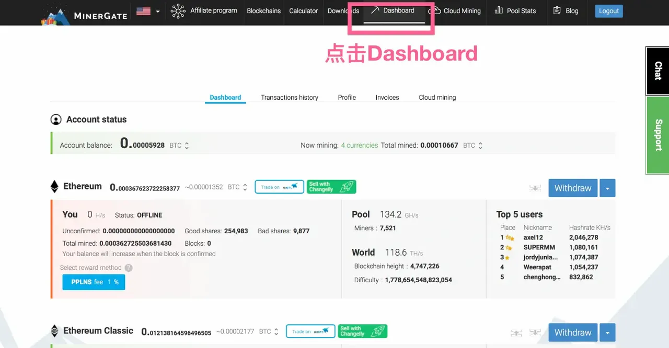The width and height of the screenshot is (669, 348).
Task: Click first miner drone icon in Ethereum Classic row
Action: pyautogui.click(x=516, y=333)
